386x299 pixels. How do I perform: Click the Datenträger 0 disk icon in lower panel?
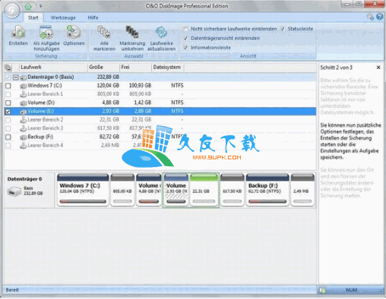pyautogui.click(x=14, y=191)
